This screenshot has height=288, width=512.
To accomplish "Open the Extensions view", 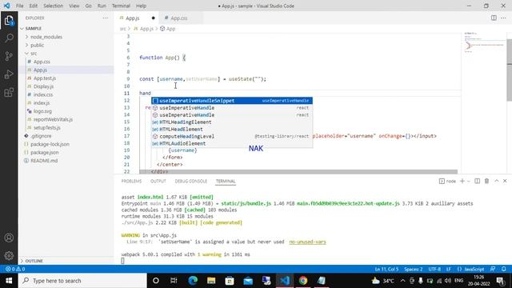I will pos(9,93).
